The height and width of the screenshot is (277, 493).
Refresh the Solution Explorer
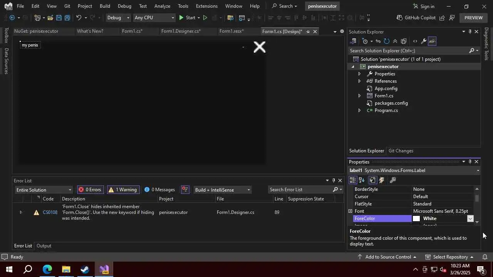pos(387,41)
